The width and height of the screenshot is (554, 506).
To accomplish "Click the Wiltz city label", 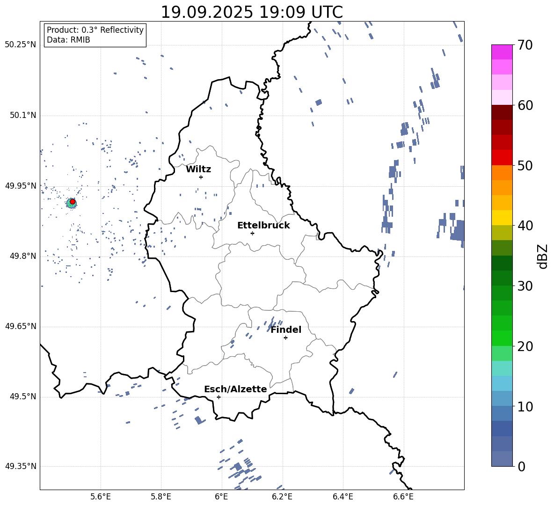I will tap(198, 169).
